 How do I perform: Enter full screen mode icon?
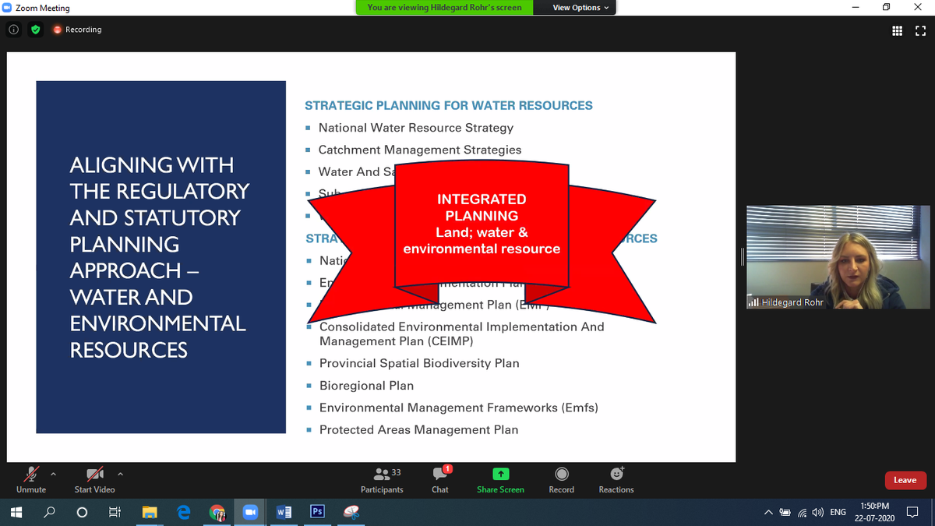coord(920,30)
